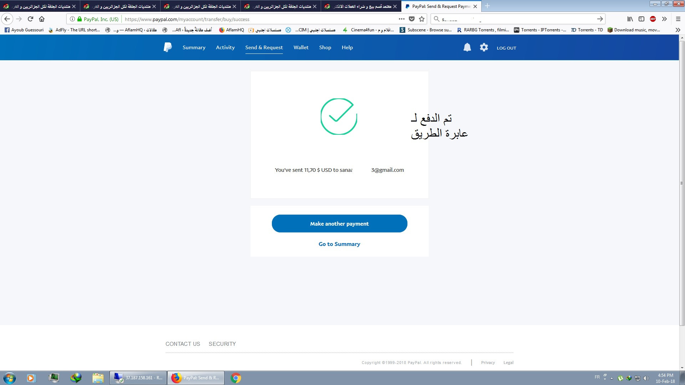Screen dimensions: 685x385
Task: Open Firefox library icon
Action: coord(630,19)
